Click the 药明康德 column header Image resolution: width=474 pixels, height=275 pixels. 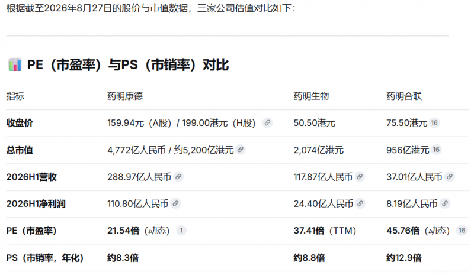[x=125, y=96]
